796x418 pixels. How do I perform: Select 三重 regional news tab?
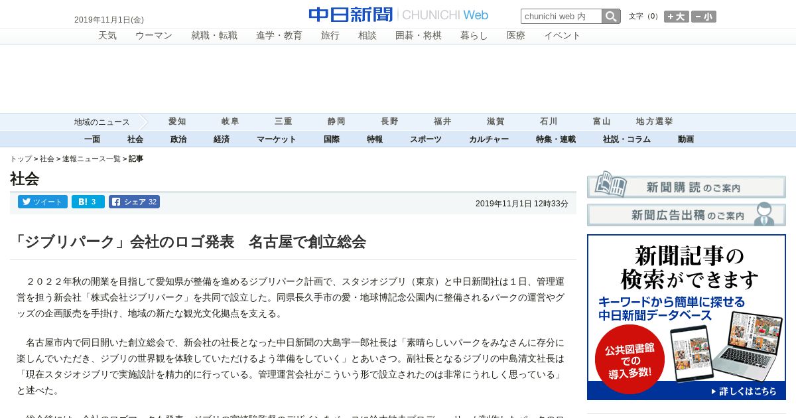283,121
